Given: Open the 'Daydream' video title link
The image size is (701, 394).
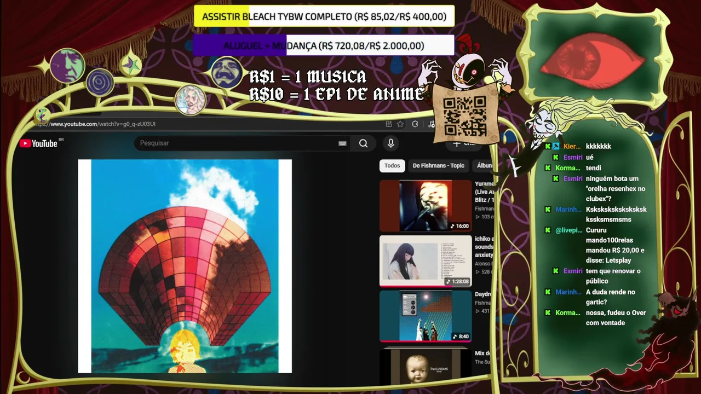Looking at the screenshot, I should 483,294.
